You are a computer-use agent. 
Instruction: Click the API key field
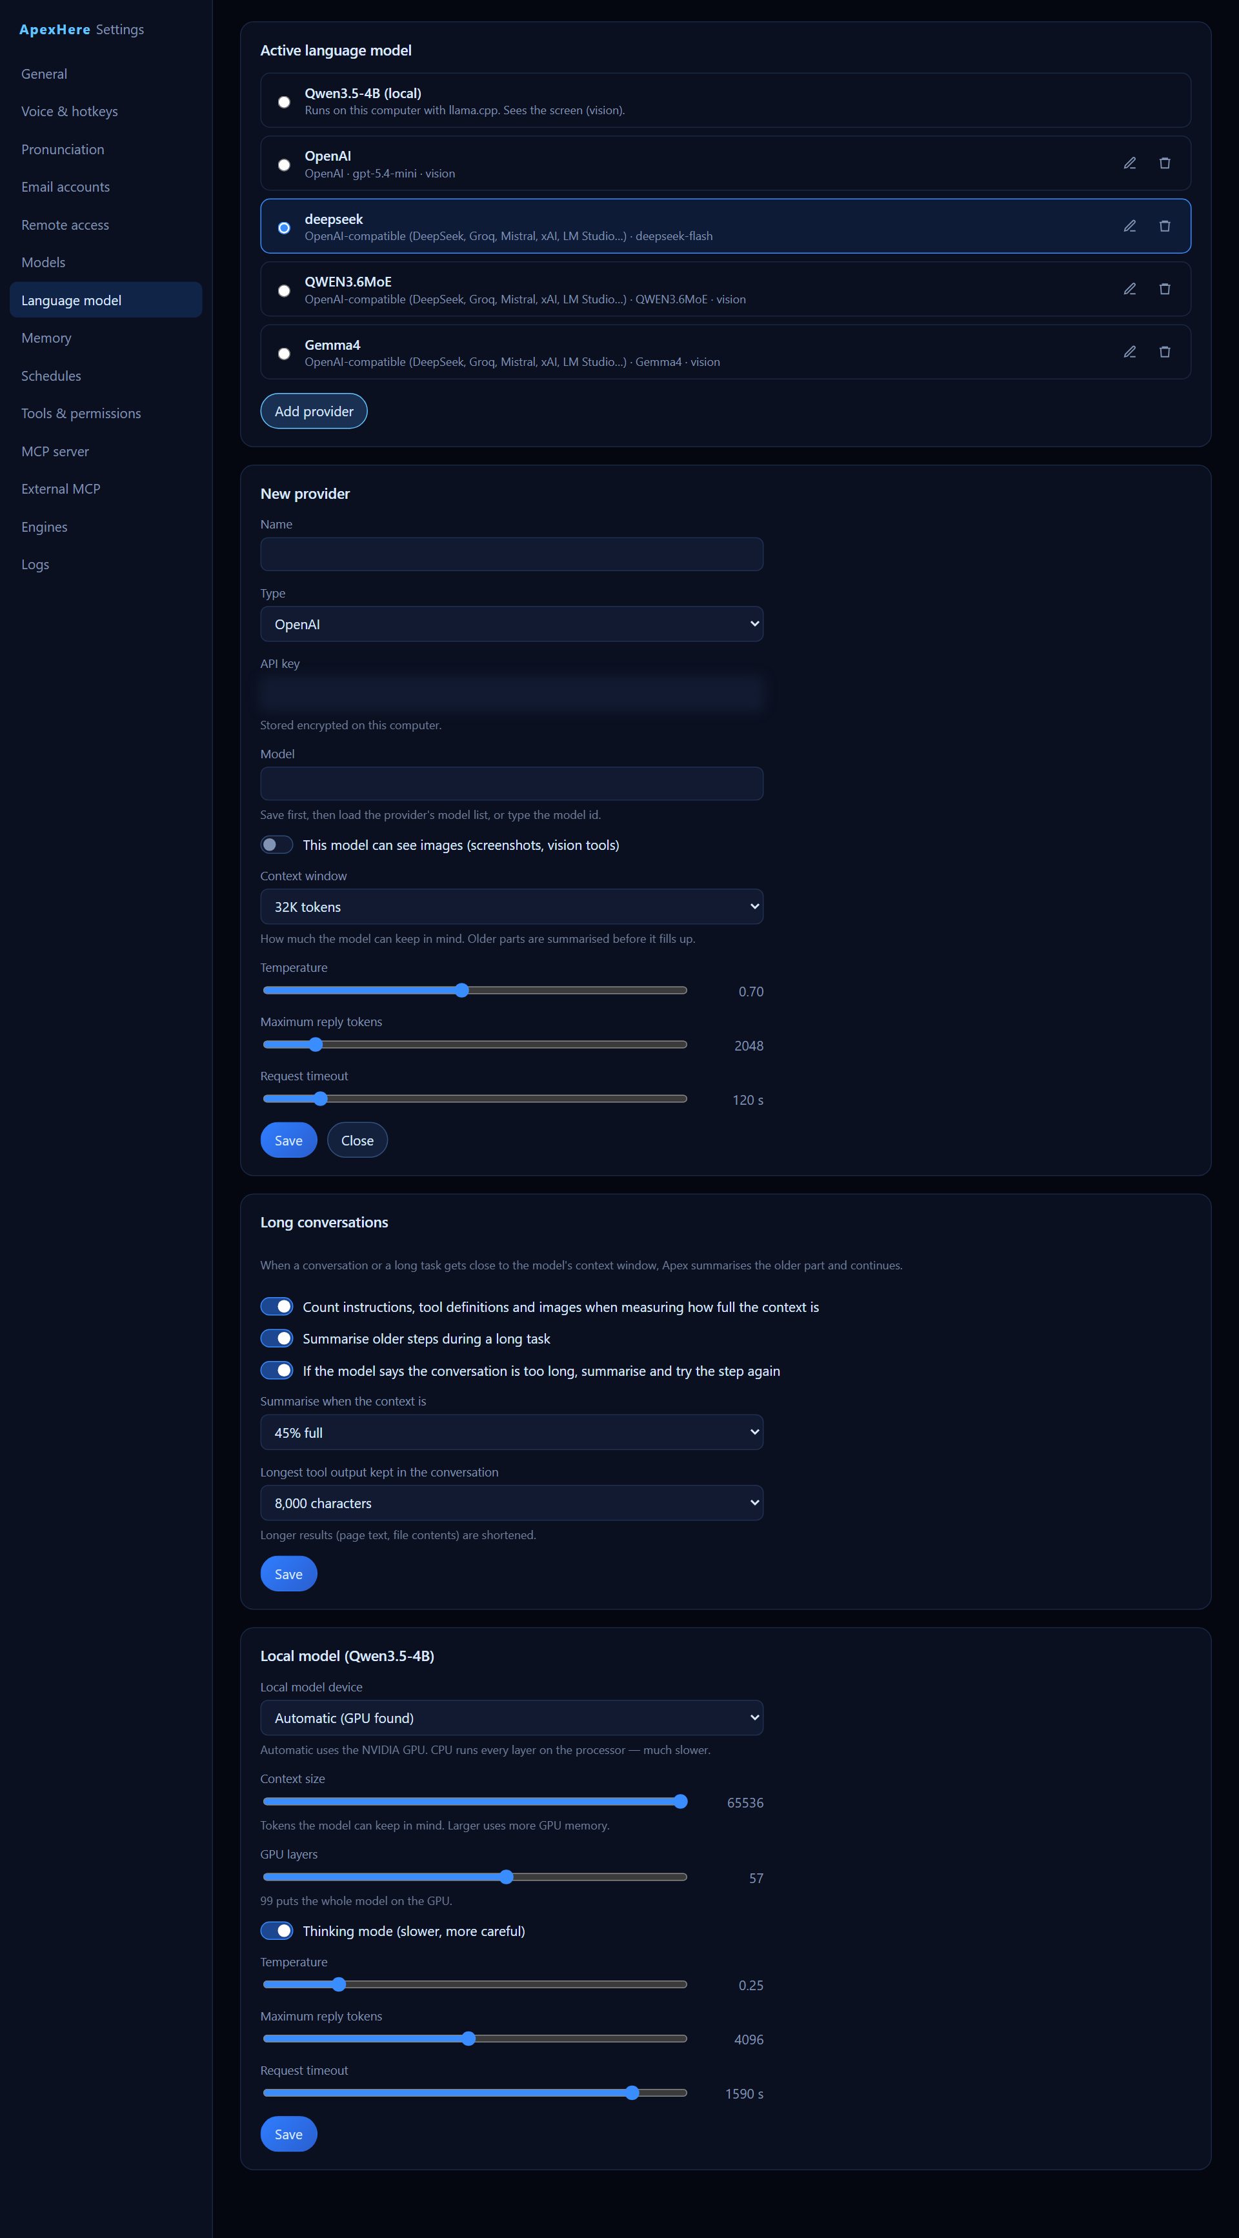coord(512,694)
